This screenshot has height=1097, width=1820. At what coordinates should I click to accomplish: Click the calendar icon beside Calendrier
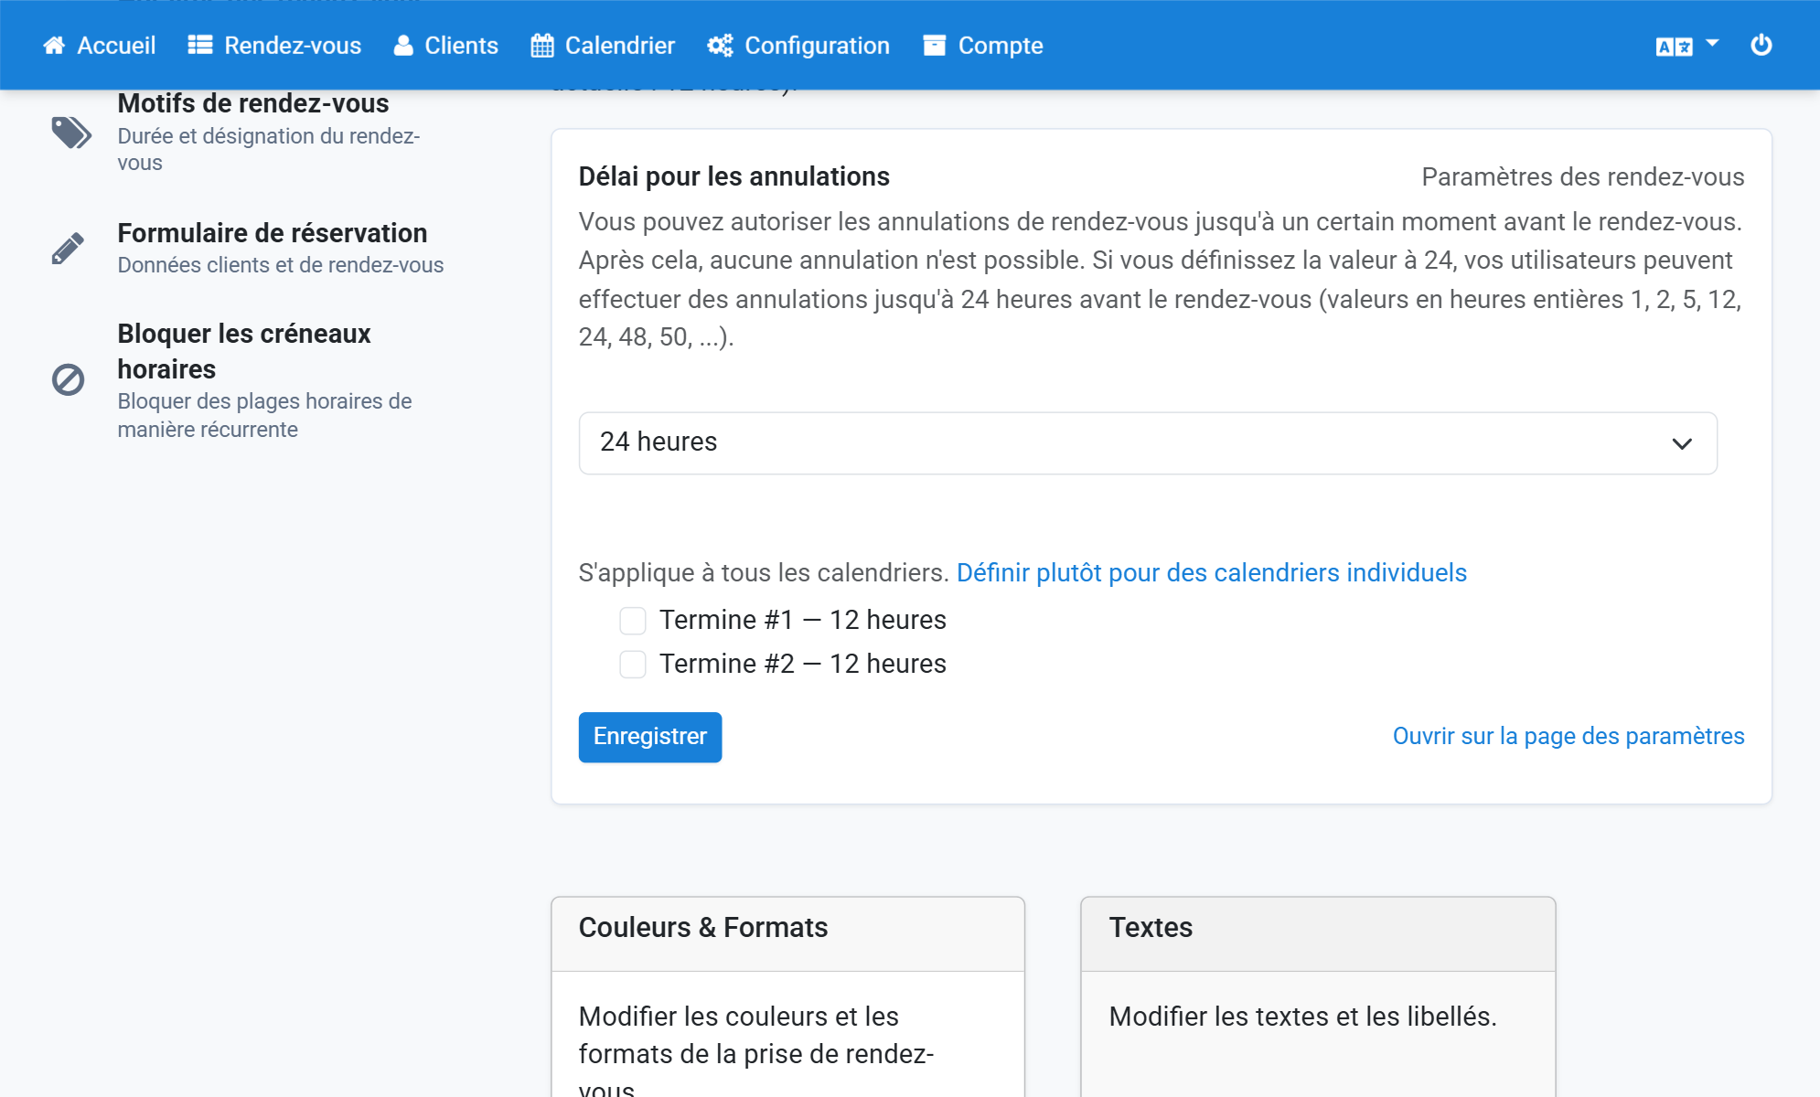(542, 46)
